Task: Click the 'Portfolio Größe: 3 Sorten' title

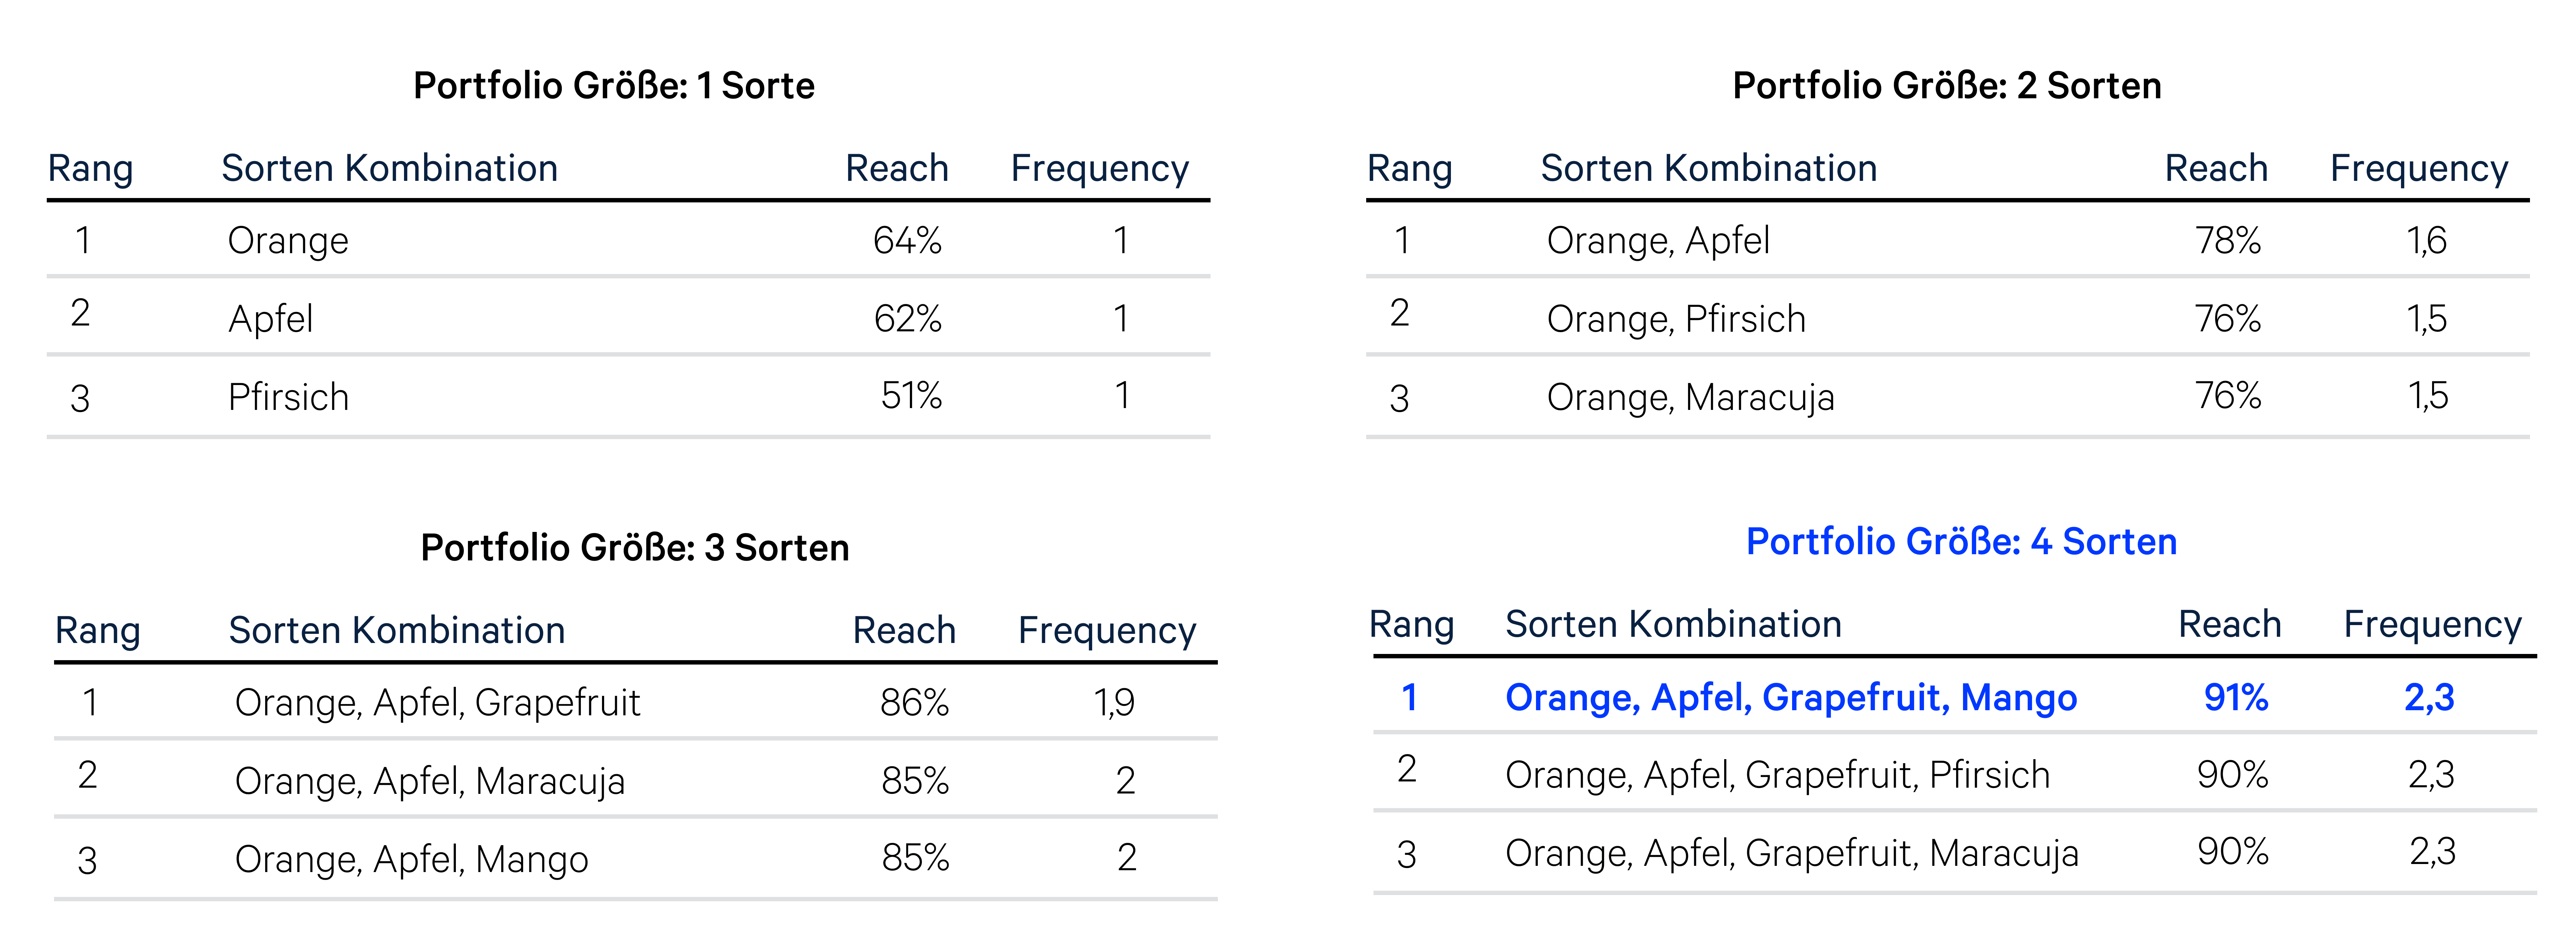Action: point(635,548)
